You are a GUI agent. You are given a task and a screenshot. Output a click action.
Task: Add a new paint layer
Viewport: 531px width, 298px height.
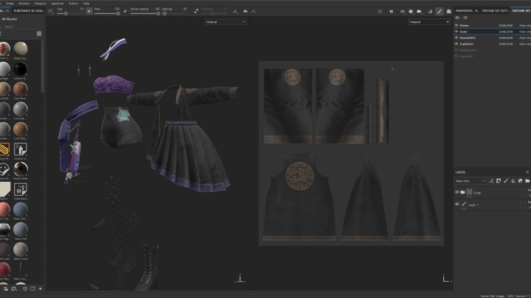506,181
